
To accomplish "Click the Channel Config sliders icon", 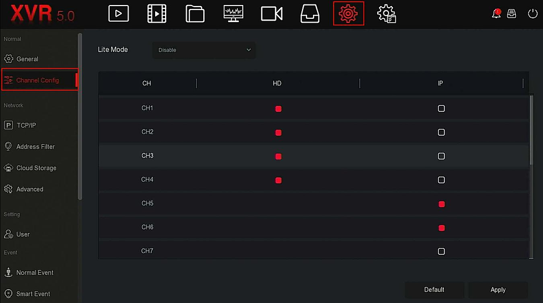I will [x=8, y=80].
